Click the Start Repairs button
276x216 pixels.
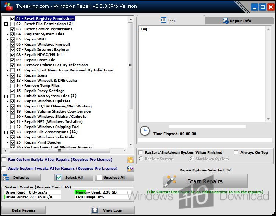click(205, 181)
